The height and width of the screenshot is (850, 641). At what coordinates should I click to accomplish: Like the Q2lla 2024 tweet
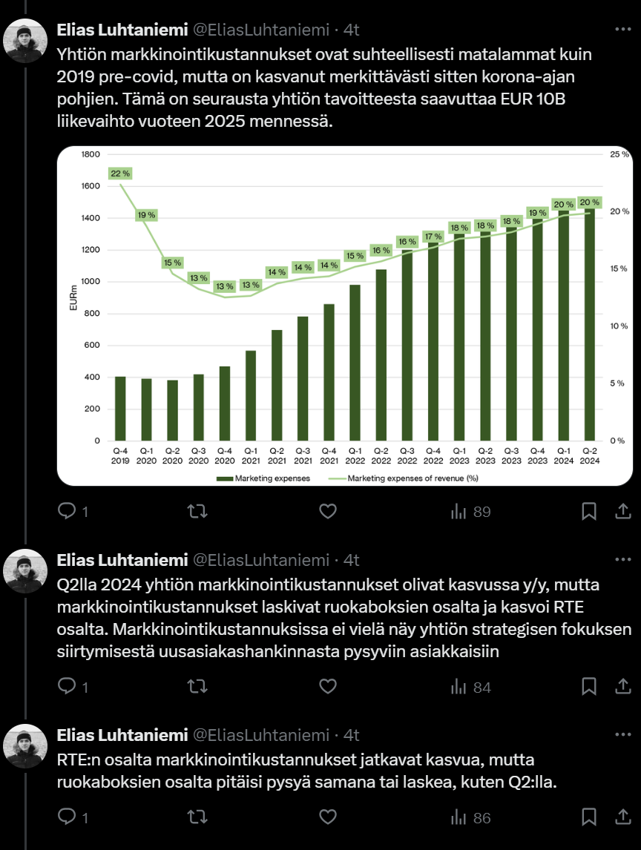(x=328, y=687)
